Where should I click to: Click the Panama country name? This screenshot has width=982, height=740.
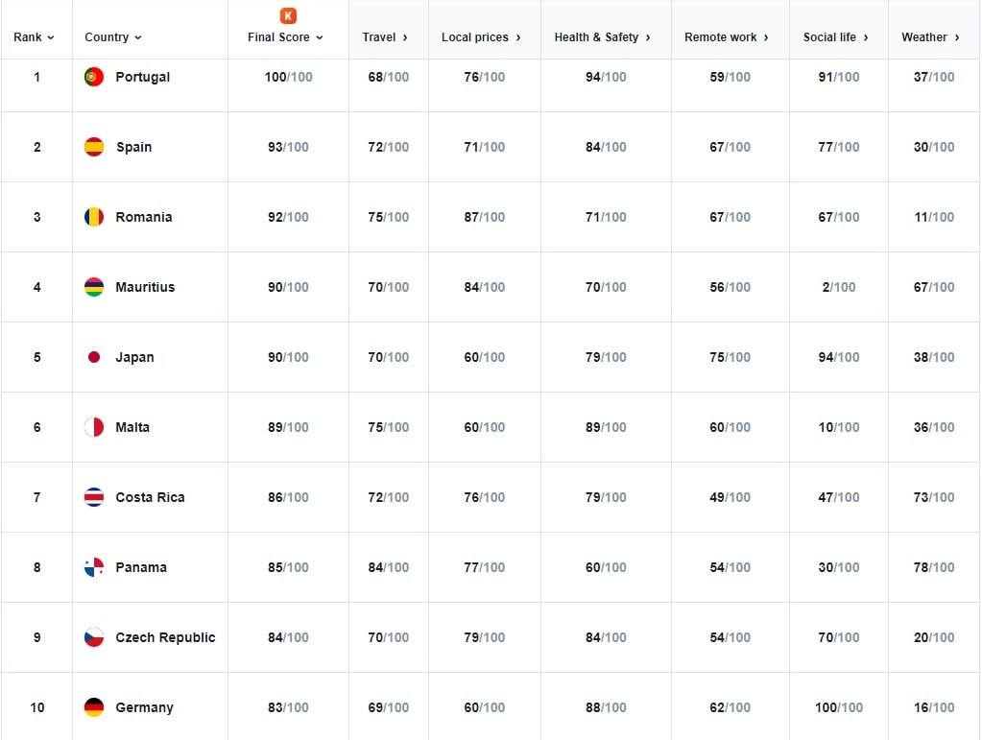[x=141, y=567]
